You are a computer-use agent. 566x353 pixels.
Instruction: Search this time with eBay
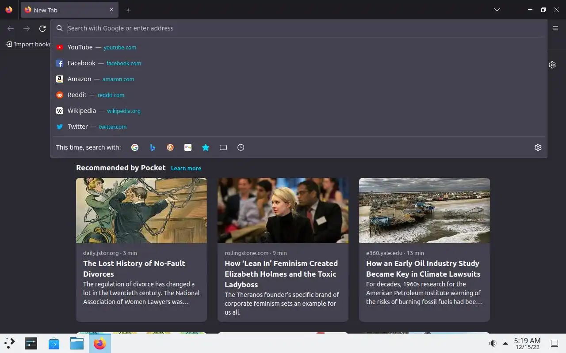pos(188,147)
